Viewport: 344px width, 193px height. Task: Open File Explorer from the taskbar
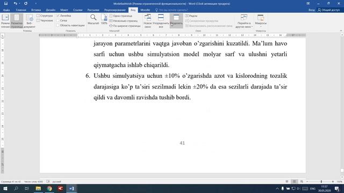tap(38, 188)
